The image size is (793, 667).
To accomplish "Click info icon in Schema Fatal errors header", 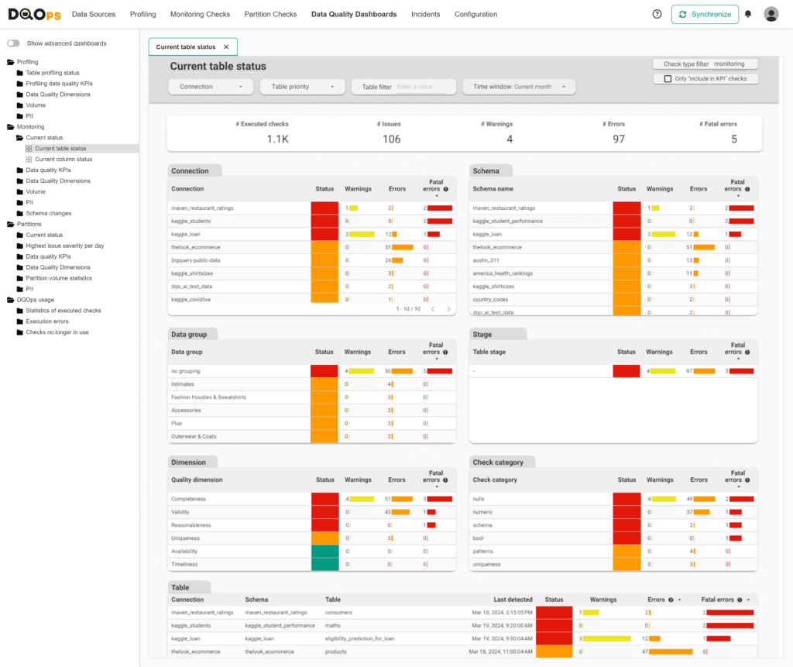I will click(747, 189).
